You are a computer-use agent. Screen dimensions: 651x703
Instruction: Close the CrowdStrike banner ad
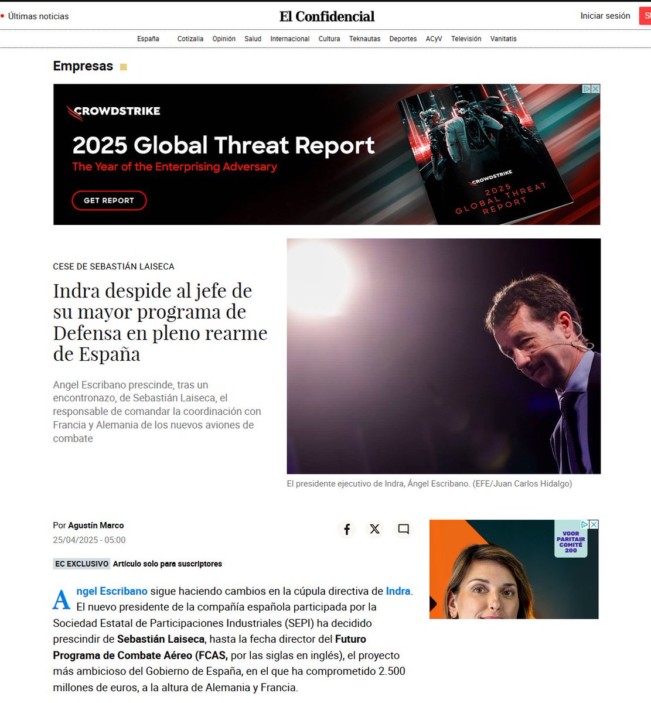595,89
